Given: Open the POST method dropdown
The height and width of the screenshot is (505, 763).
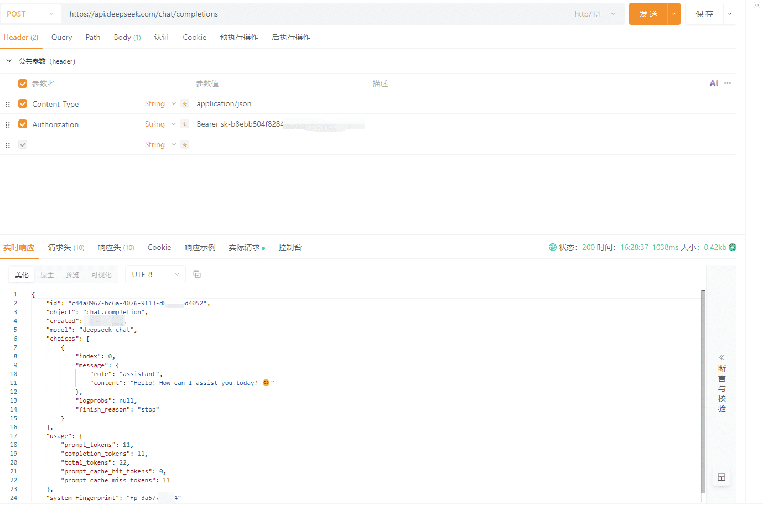Looking at the screenshot, I should click(30, 14).
